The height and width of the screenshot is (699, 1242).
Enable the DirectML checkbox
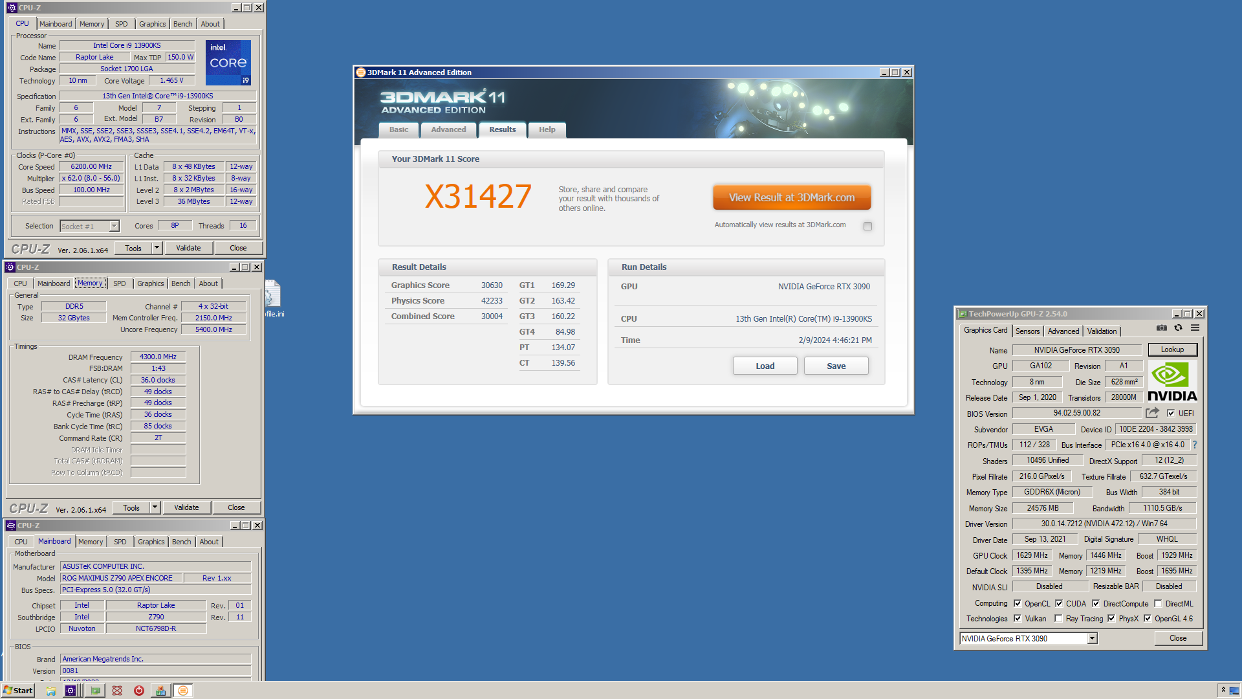pyautogui.click(x=1158, y=603)
